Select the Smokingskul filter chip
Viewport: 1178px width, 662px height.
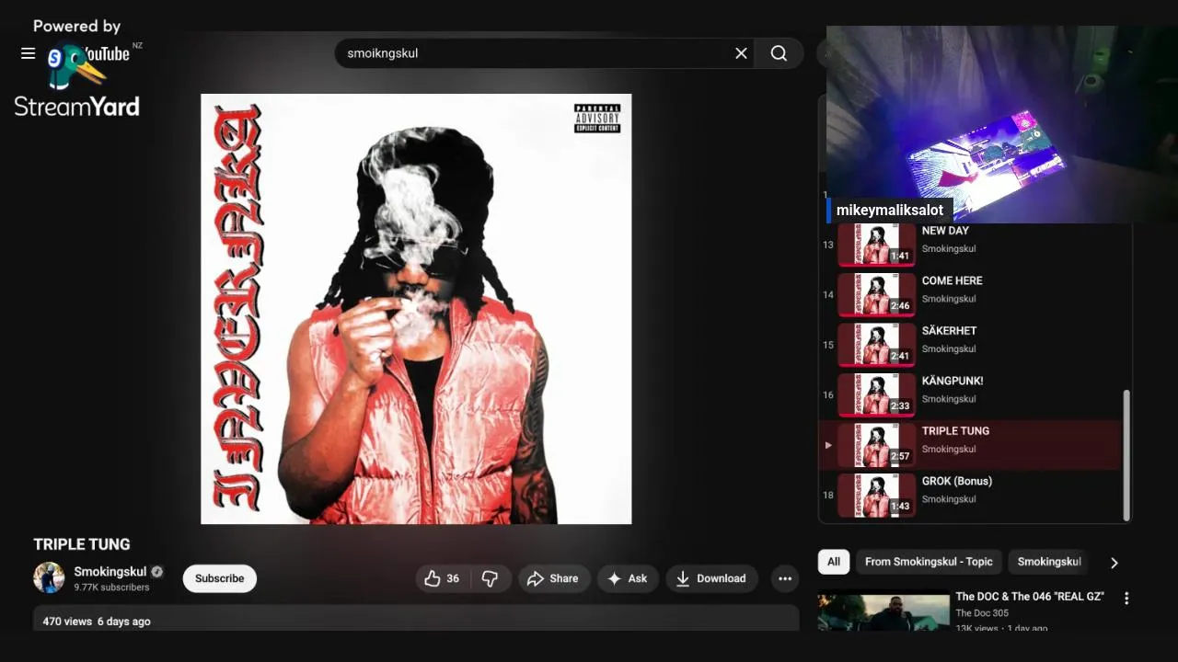(x=1048, y=562)
